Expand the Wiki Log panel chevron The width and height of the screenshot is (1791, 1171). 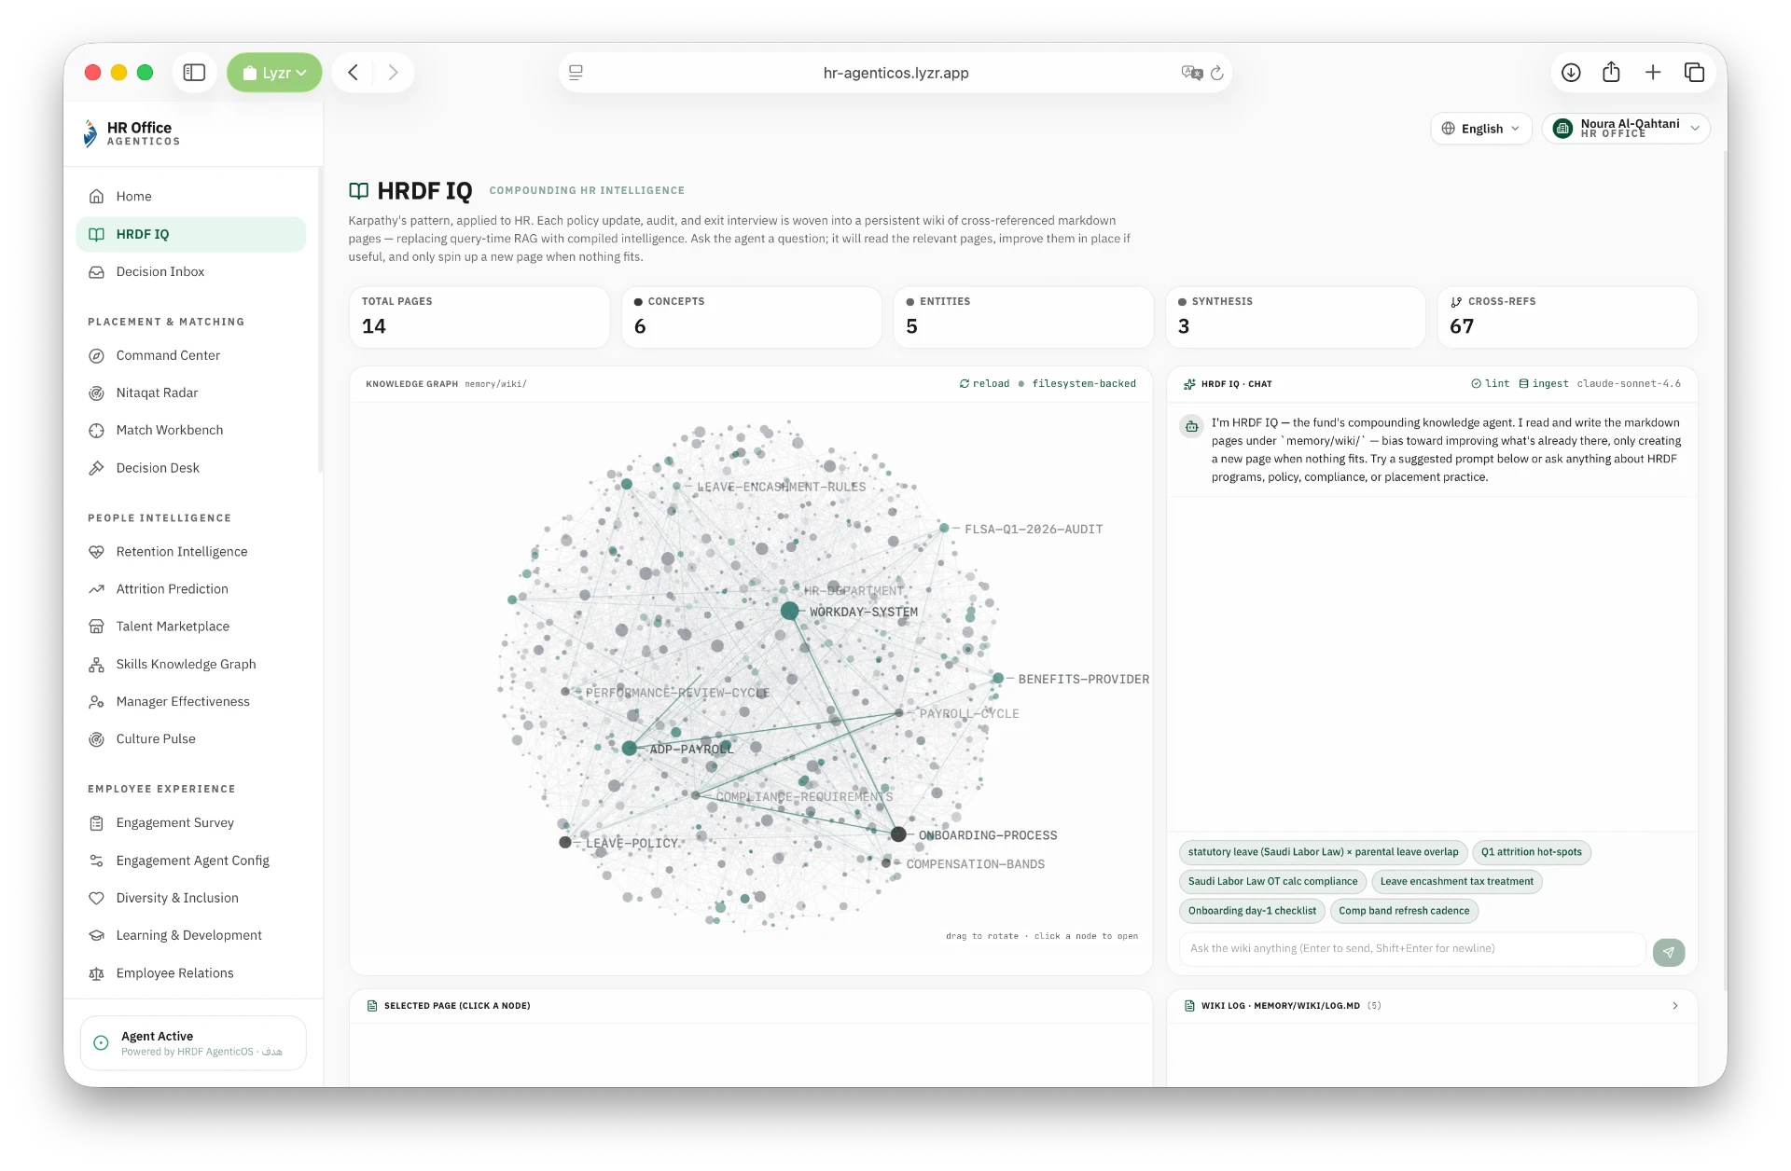[x=1675, y=1006]
